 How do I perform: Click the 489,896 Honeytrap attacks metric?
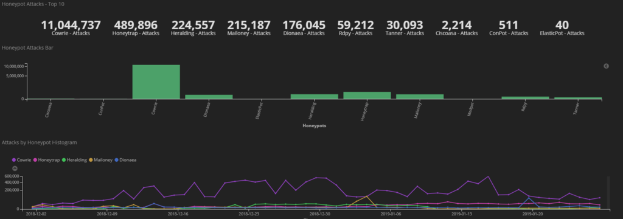(136, 28)
